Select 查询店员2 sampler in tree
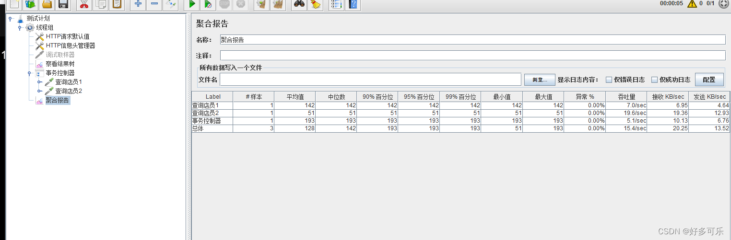Image resolution: width=731 pixels, height=240 pixels. point(69,91)
